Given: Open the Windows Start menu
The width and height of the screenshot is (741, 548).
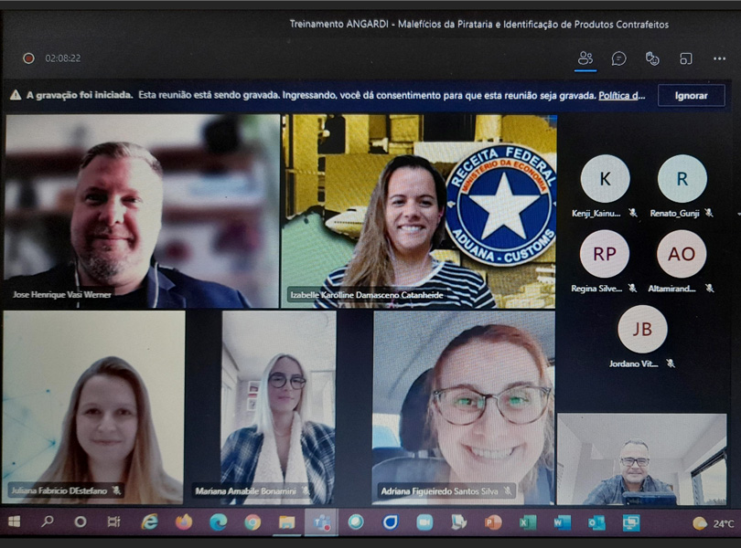Looking at the screenshot, I should (x=14, y=522).
